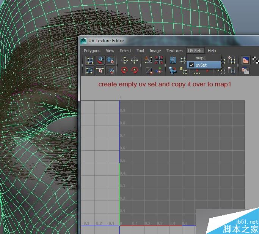Click the Tool menu

pyautogui.click(x=140, y=51)
